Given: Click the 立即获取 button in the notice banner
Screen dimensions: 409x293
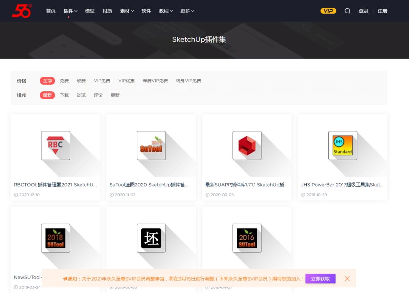Looking at the screenshot, I should [x=320, y=279].
